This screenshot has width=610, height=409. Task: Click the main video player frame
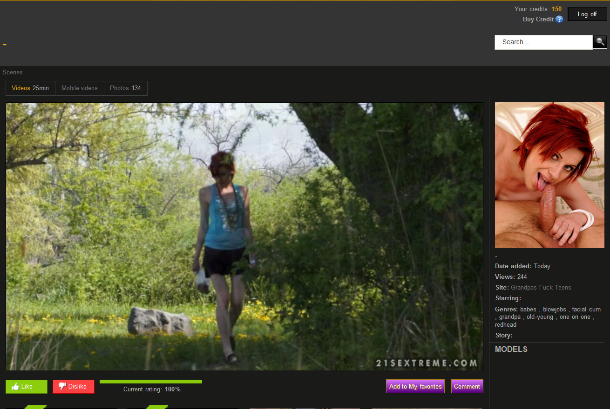(x=244, y=236)
